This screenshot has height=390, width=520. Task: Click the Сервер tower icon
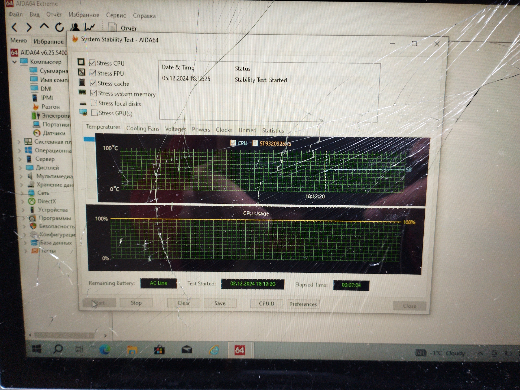(x=29, y=159)
